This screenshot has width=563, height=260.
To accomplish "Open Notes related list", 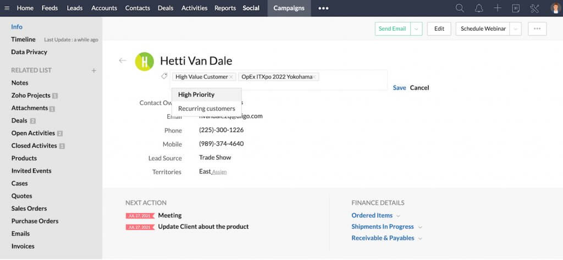I will [x=20, y=83].
